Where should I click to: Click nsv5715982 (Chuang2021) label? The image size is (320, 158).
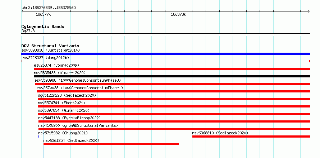(63, 133)
